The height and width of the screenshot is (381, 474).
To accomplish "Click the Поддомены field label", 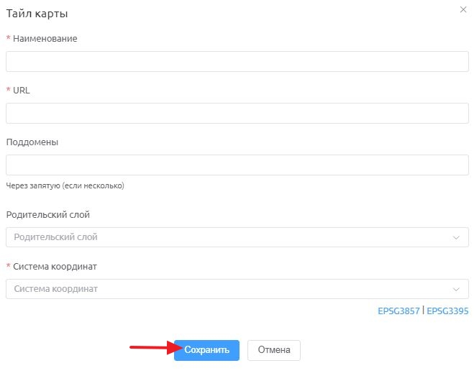I will tap(32, 142).
